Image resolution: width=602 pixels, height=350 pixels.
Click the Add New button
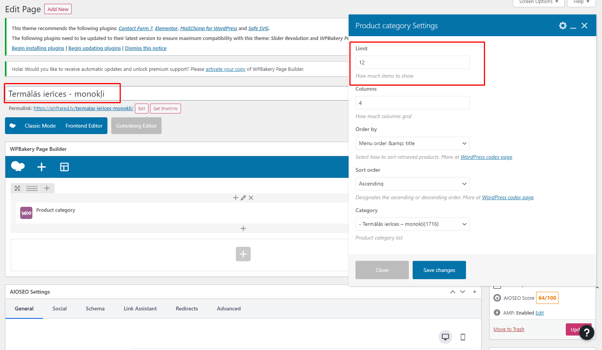click(58, 9)
